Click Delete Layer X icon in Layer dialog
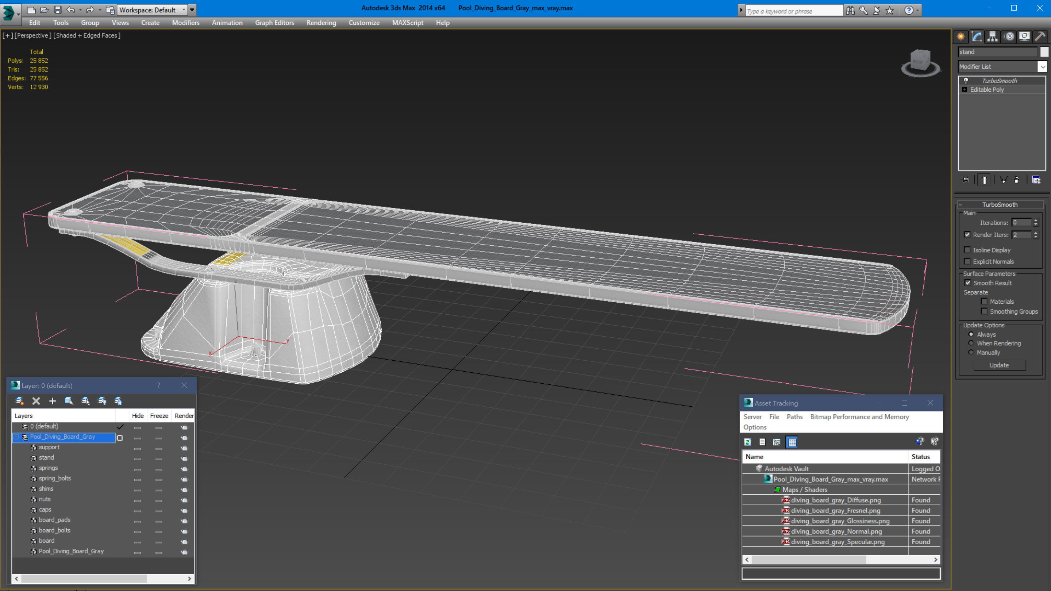 (x=36, y=401)
